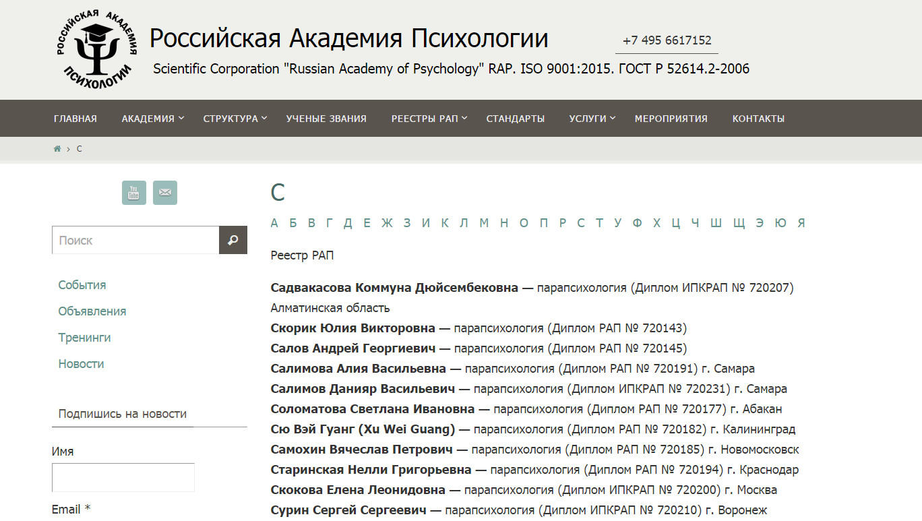Select letter Ч in alphabet index
Image resolution: width=922 pixels, height=521 pixels.
[x=695, y=223]
